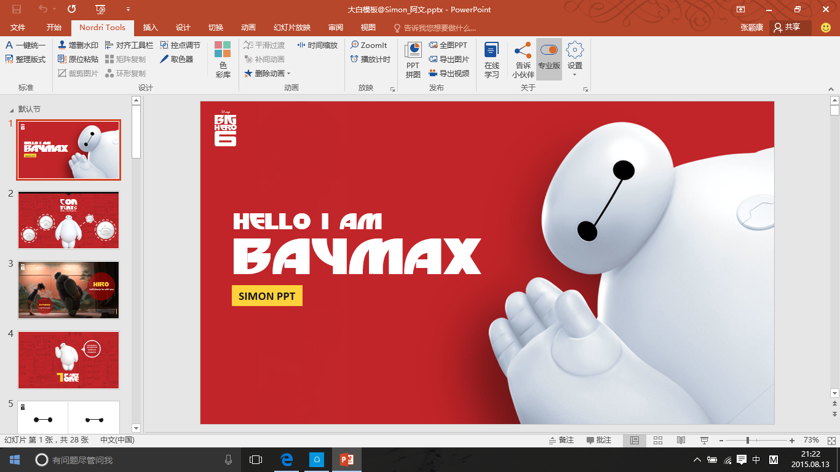The height and width of the screenshot is (472, 840).
Task: Toggle the 专业版 pro version switch
Action: pos(549,60)
